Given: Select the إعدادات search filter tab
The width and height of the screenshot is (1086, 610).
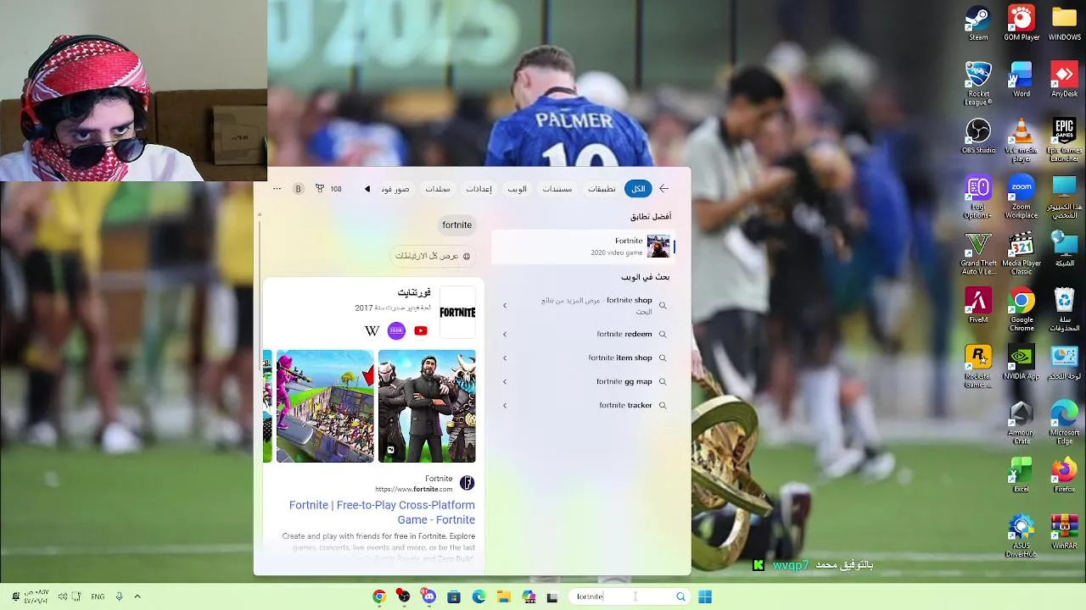Looking at the screenshot, I should pyautogui.click(x=479, y=189).
